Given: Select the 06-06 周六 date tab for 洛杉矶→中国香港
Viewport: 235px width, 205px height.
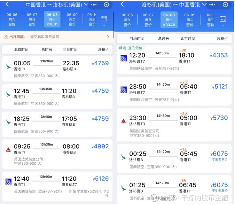Looking at the screenshot, I should click(127, 20).
